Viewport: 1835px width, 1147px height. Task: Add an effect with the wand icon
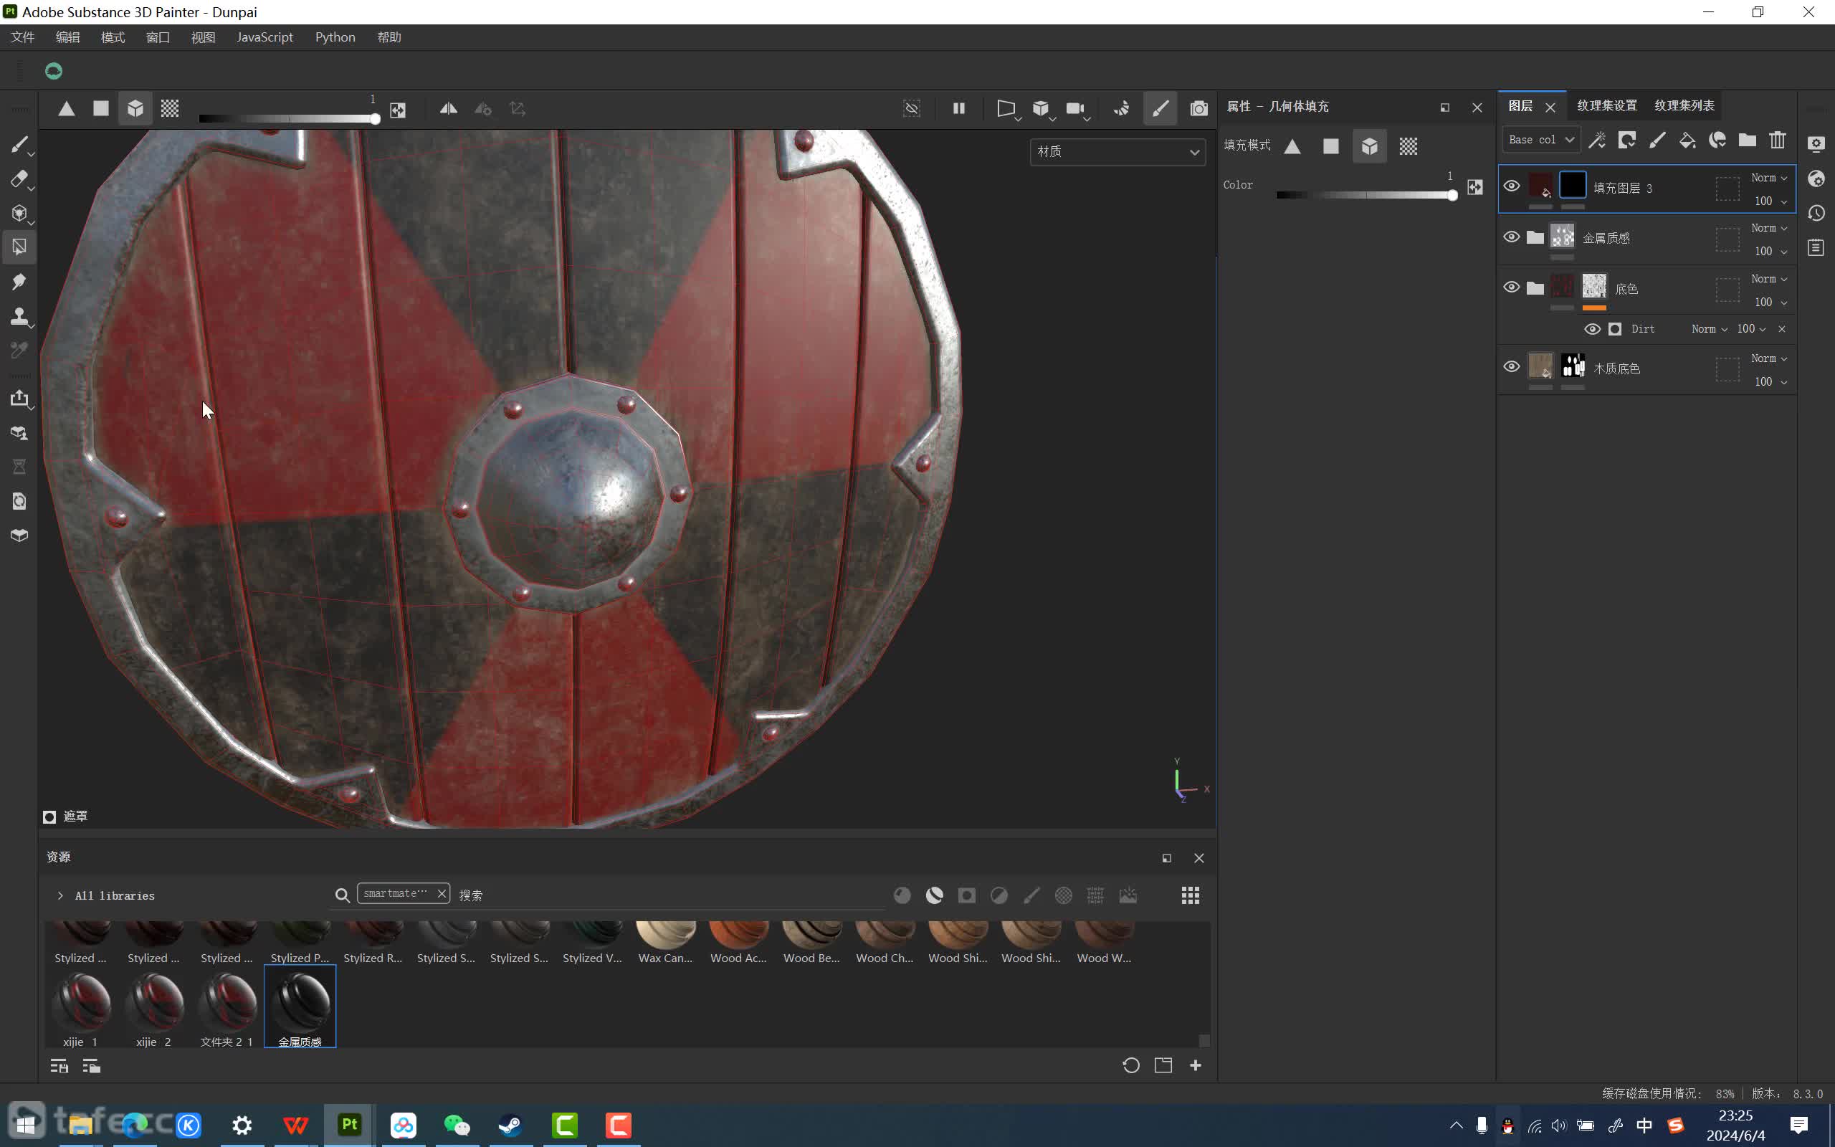[1597, 141]
